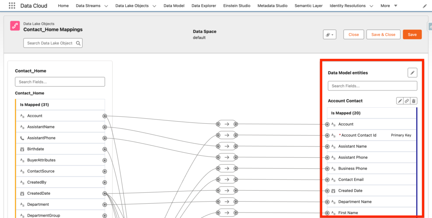Open the mapping options dropdown beside Close
432x218 pixels.
coord(329,35)
